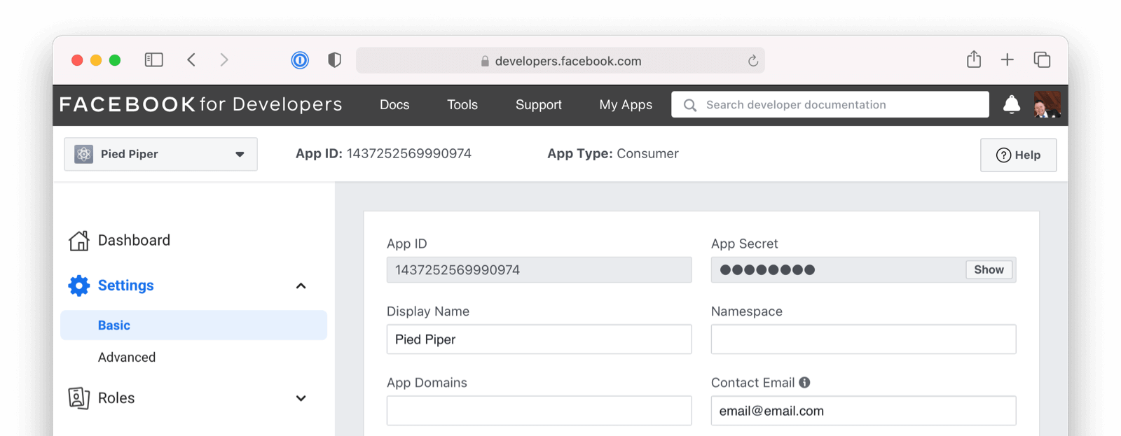Open the My Apps menu

point(626,105)
